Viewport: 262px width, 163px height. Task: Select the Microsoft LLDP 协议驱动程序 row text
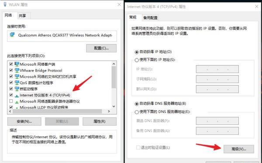coord(44,108)
